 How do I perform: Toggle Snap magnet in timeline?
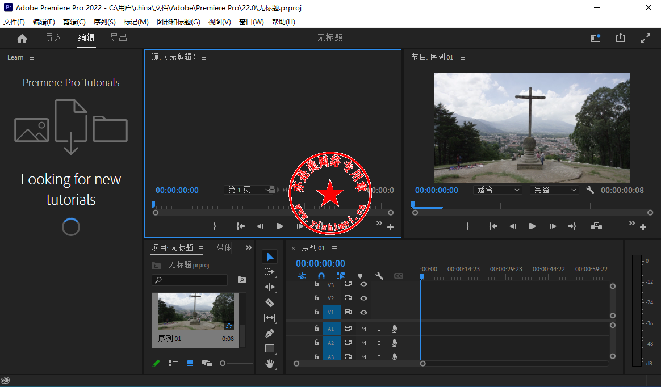pos(321,276)
